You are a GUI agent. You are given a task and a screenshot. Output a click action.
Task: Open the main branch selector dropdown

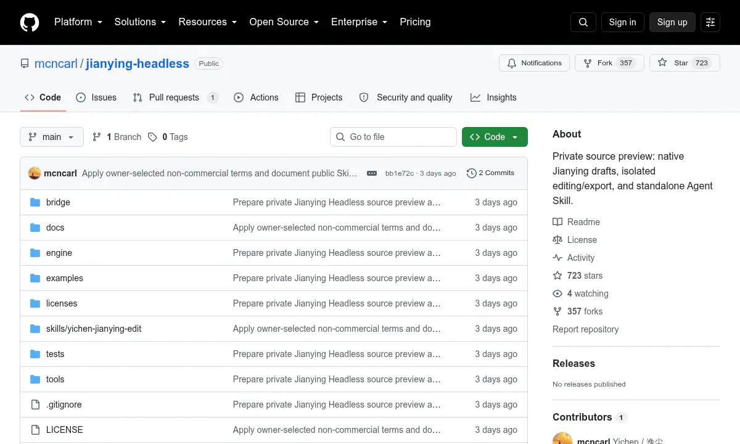click(x=52, y=137)
